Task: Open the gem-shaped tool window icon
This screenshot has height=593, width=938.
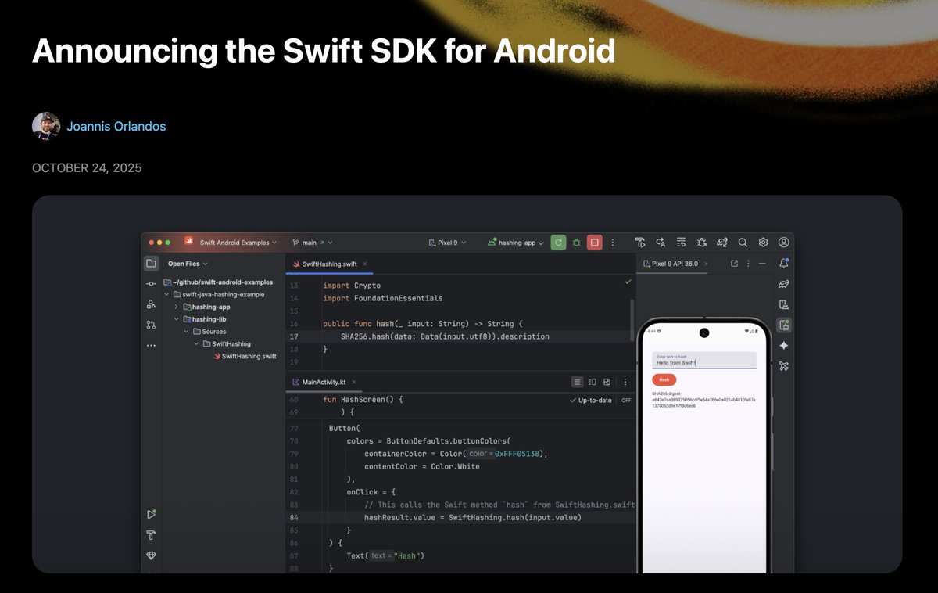Action: pyautogui.click(x=151, y=555)
